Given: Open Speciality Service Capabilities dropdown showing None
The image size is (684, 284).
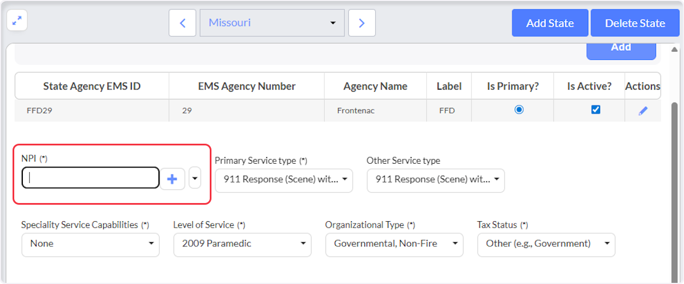Looking at the screenshot, I should click(91, 244).
